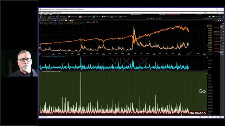Expand the VIX--X Daily plot legend

(45, 24)
